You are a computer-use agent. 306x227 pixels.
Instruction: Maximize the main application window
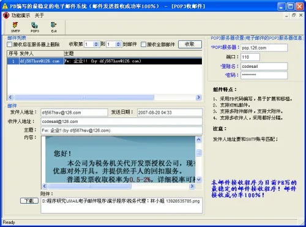(291, 6)
